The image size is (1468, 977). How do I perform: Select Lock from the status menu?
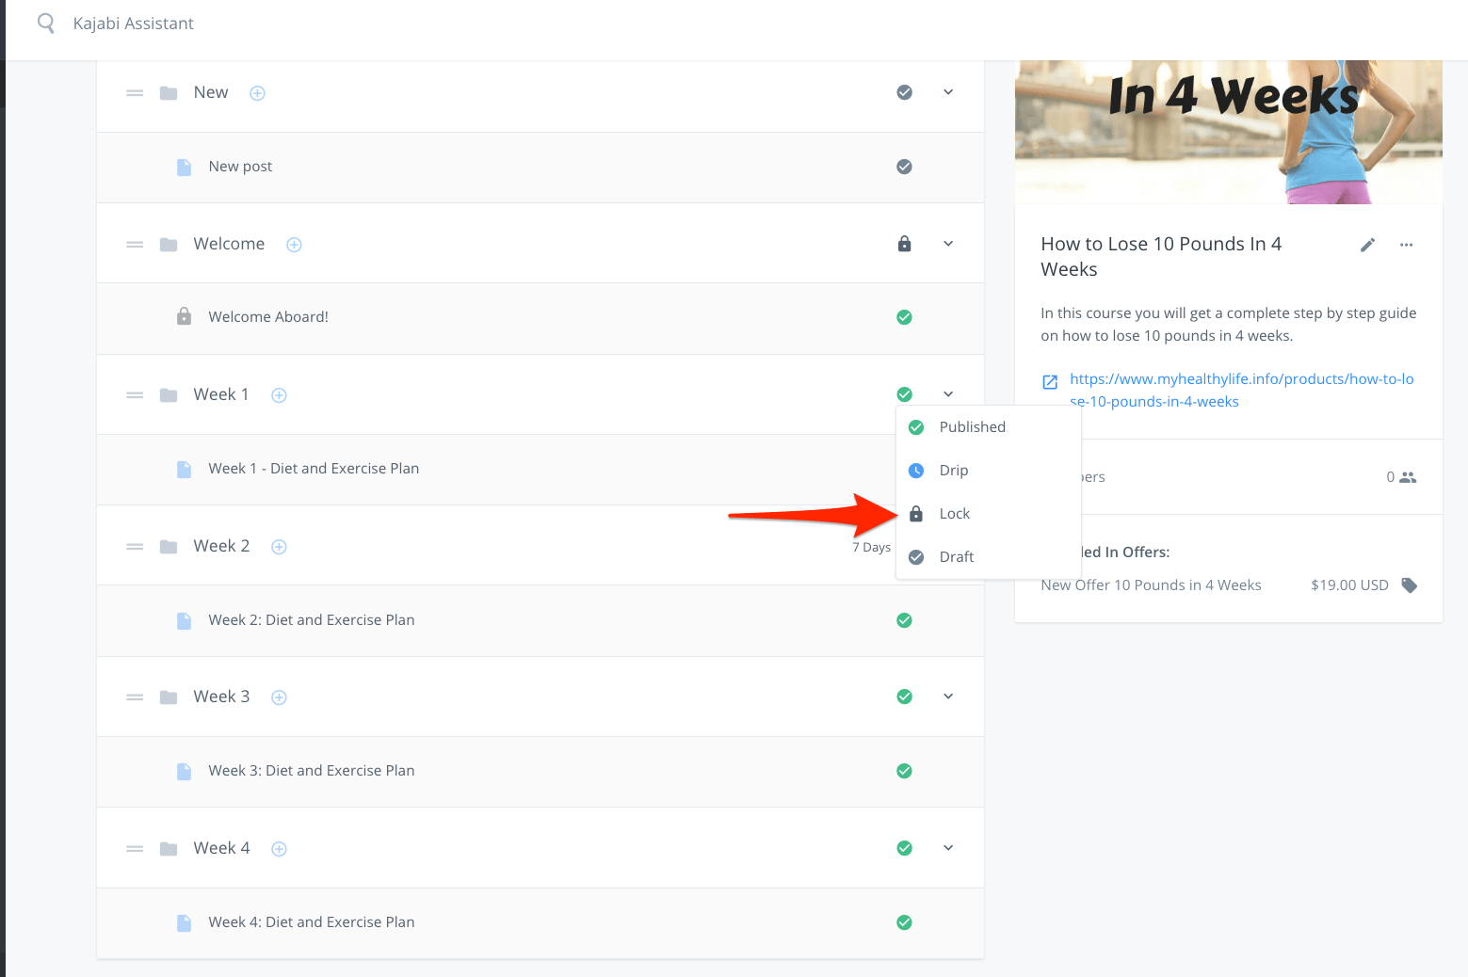click(954, 514)
